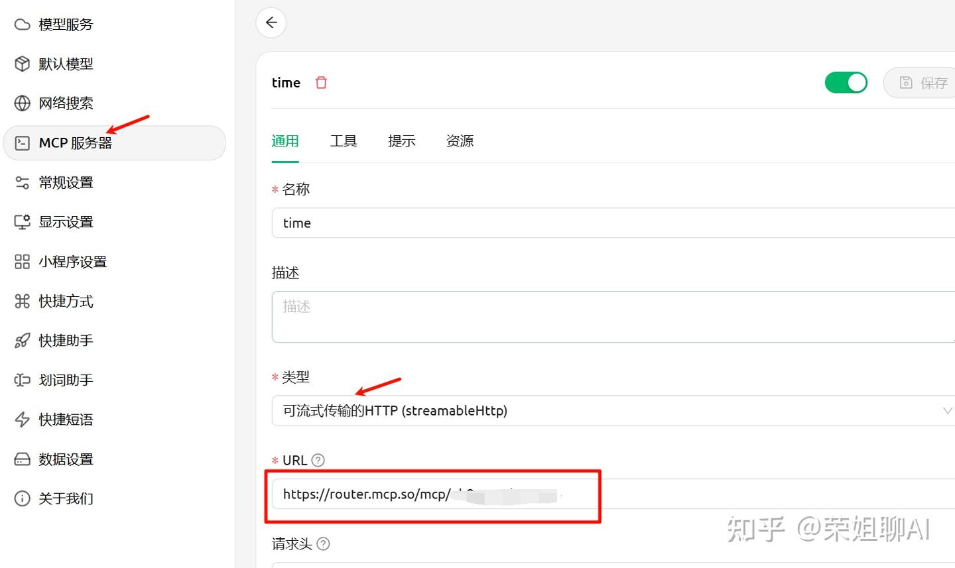Select the 模型服务 cloud icon
This screenshot has height=568, width=955.
pyautogui.click(x=22, y=24)
